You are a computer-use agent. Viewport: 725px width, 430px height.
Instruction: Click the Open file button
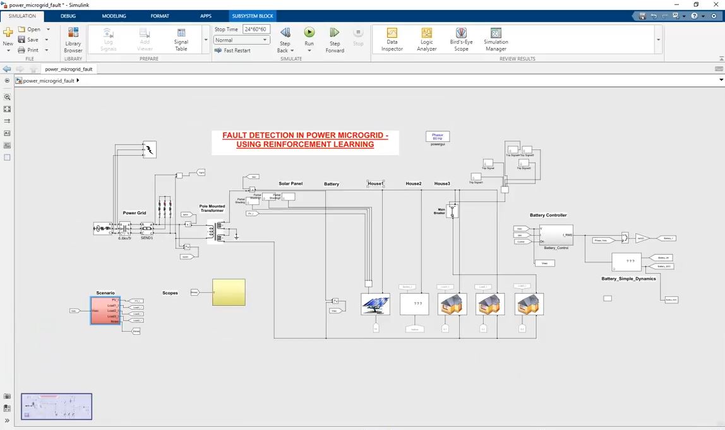coord(30,29)
